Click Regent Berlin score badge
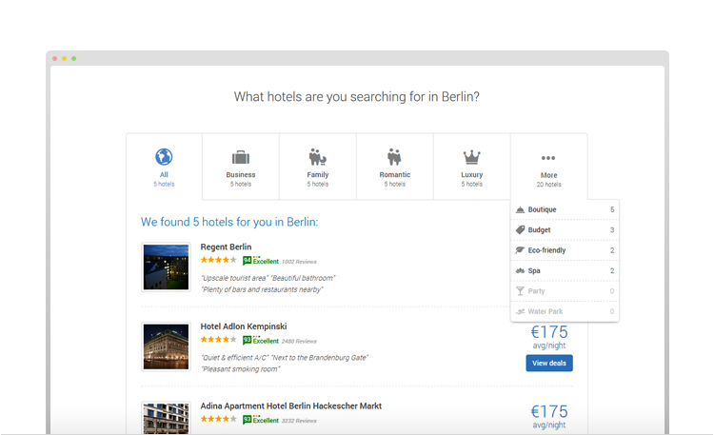 247,261
